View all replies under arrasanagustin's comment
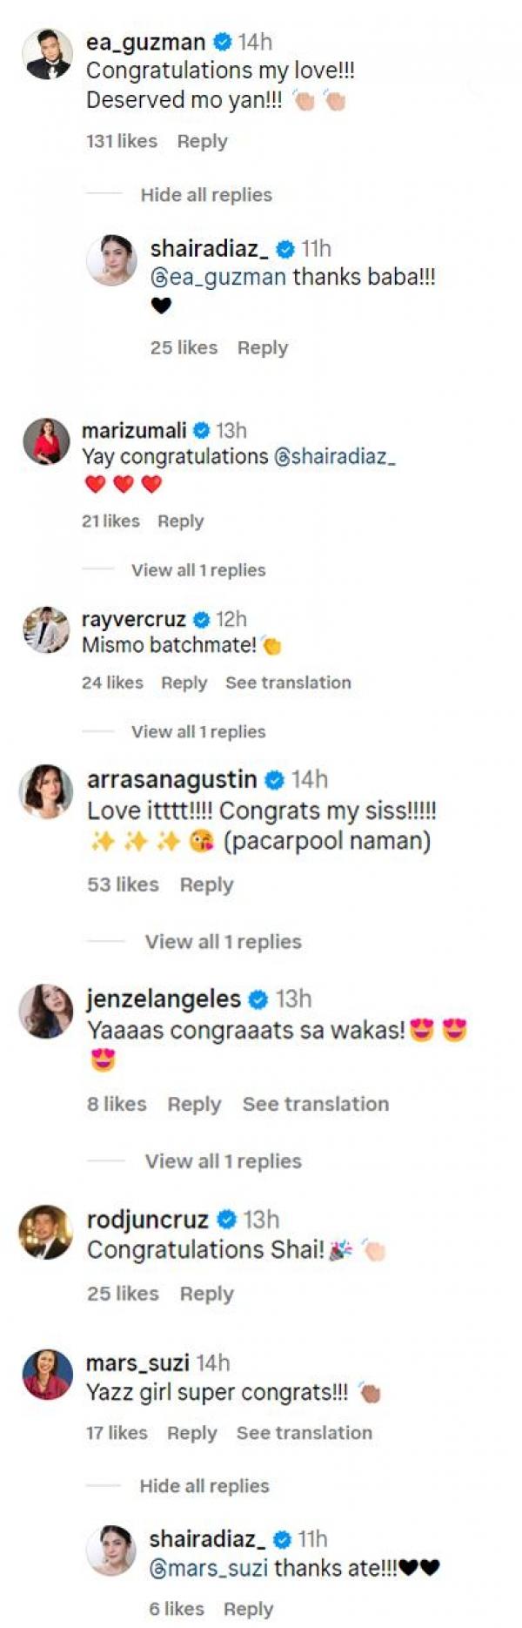 click(223, 942)
